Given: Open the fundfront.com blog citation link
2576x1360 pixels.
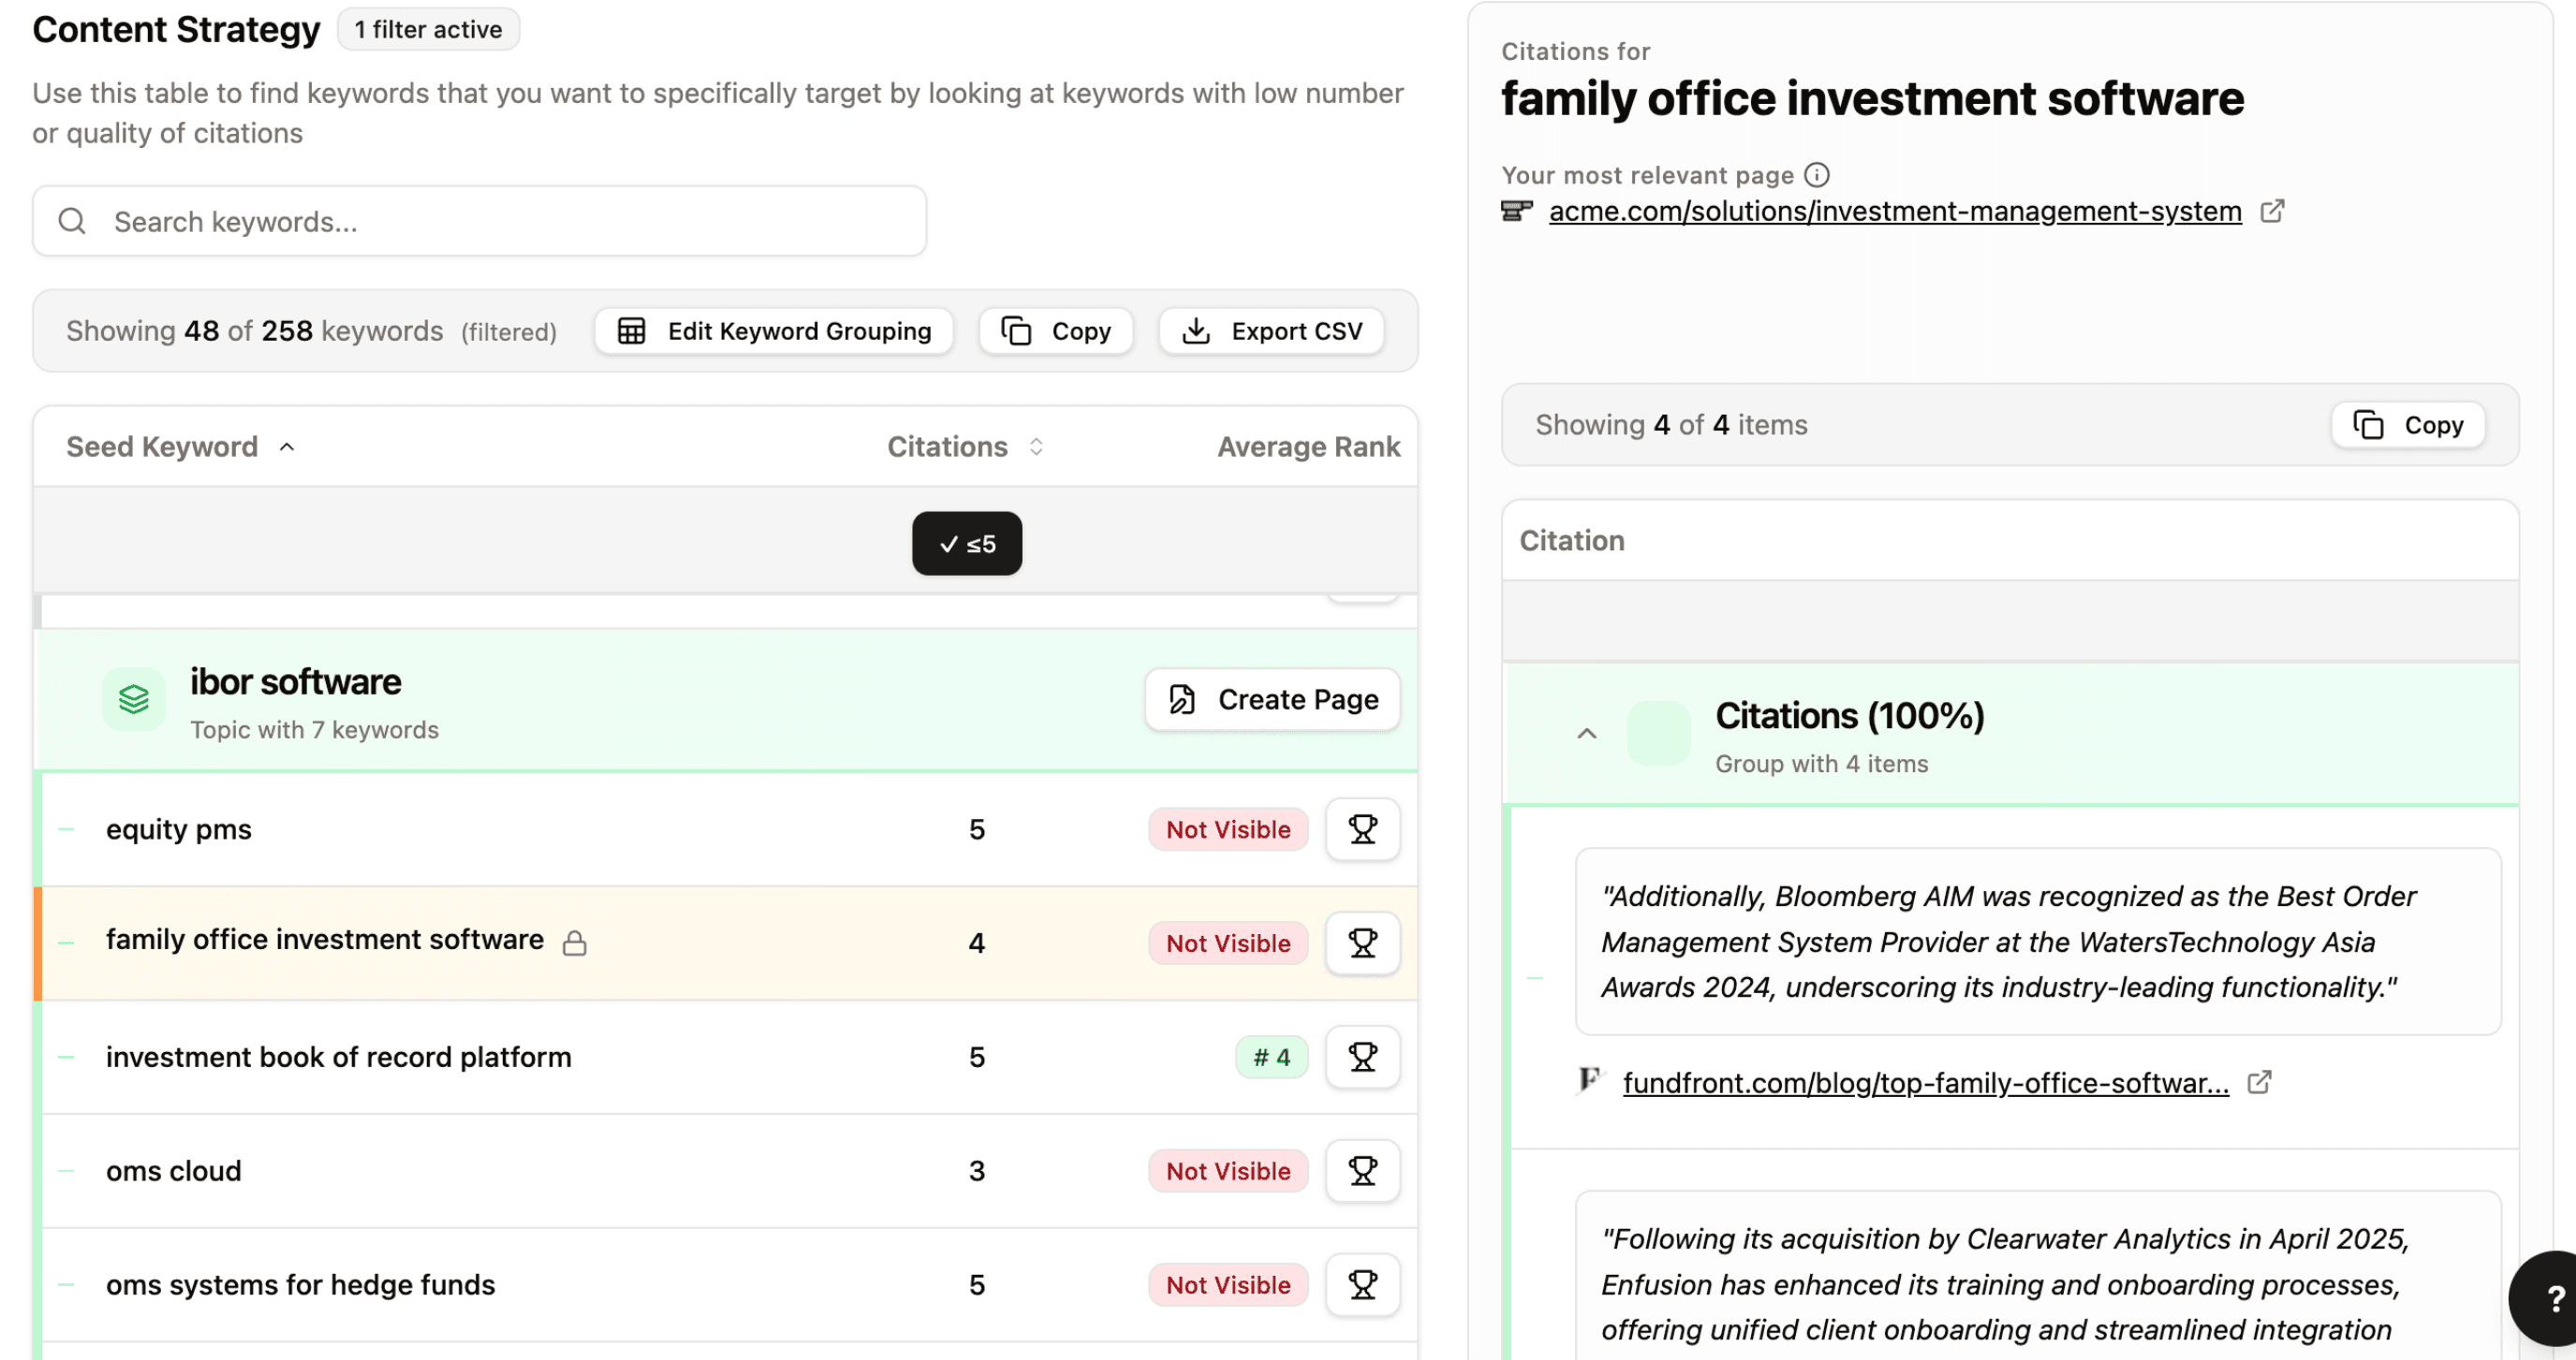Looking at the screenshot, I should click(1925, 1083).
